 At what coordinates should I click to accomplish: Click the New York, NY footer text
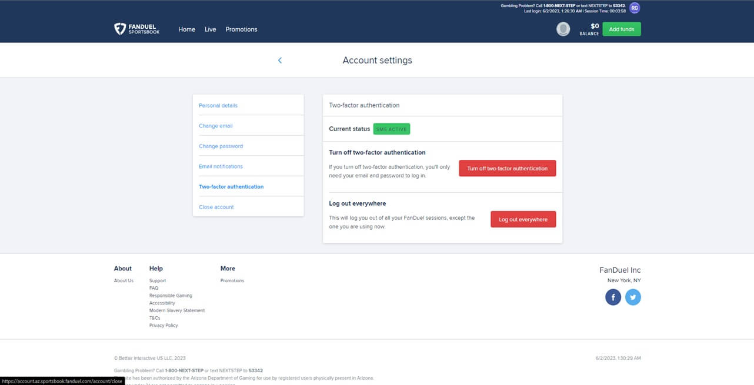[624, 280]
